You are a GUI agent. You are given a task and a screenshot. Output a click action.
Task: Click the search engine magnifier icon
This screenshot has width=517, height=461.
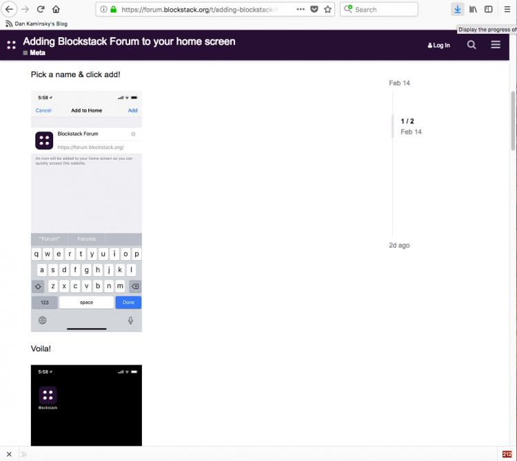point(348,9)
